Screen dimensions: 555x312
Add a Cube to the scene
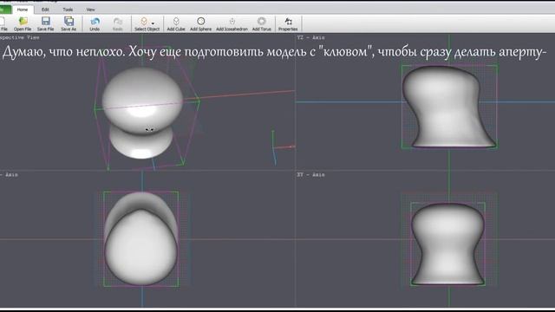click(176, 23)
